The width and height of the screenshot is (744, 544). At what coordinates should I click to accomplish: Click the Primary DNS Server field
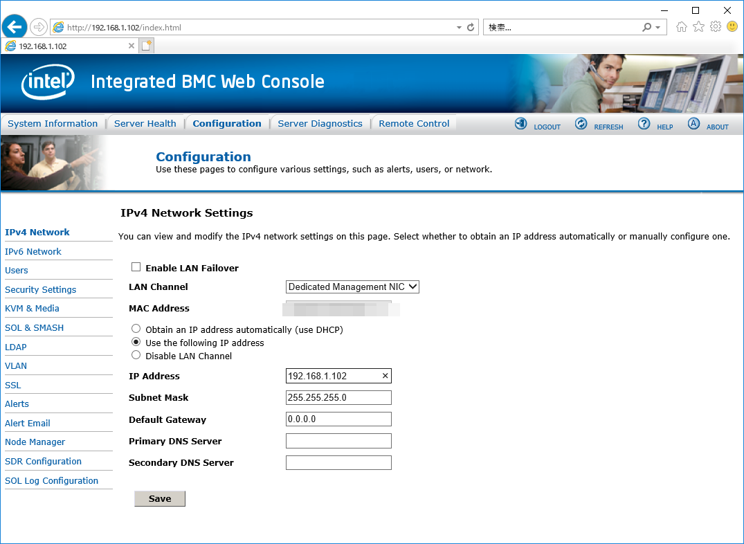pyautogui.click(x=339, y=441)
